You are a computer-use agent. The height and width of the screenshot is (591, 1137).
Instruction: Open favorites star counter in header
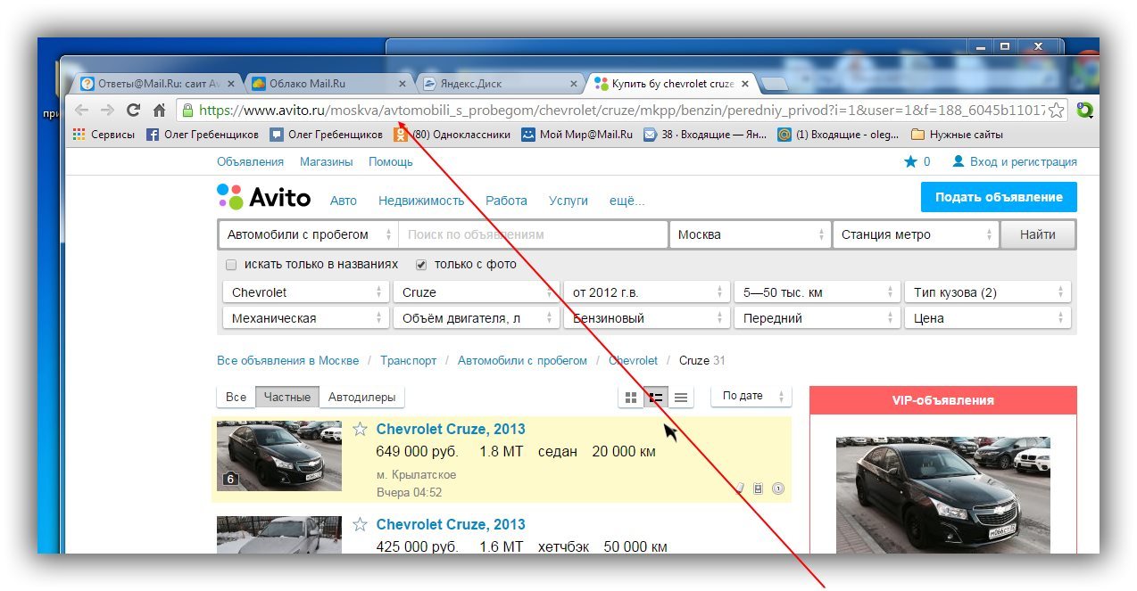[x=917, y=162]
